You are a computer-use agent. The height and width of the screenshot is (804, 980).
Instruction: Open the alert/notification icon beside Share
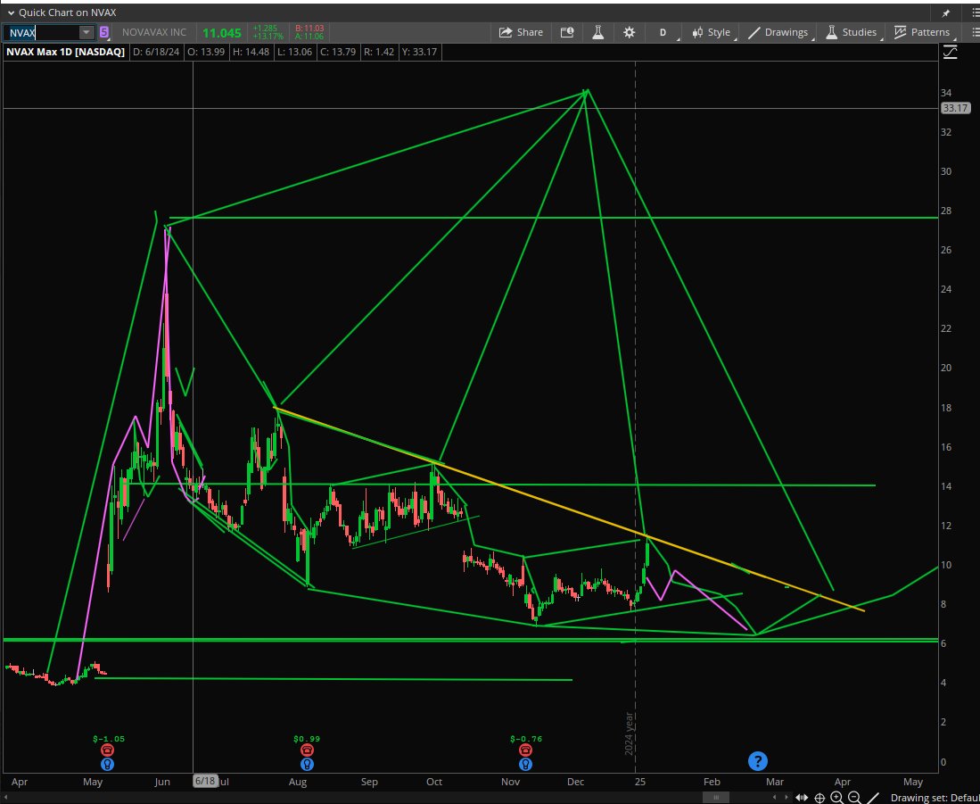point(567,32)
